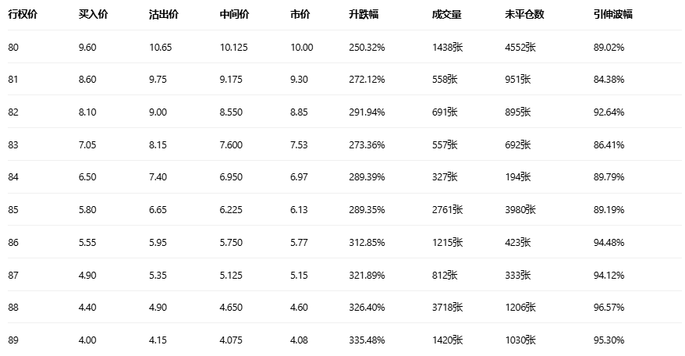Click the 250.32% change value
Viewport: 685px width, 356px height.
coord(367,48)
